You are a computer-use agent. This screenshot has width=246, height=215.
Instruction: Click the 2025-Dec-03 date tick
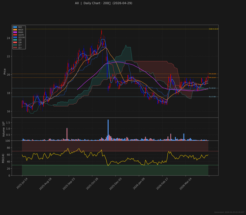tap(115, 184)
